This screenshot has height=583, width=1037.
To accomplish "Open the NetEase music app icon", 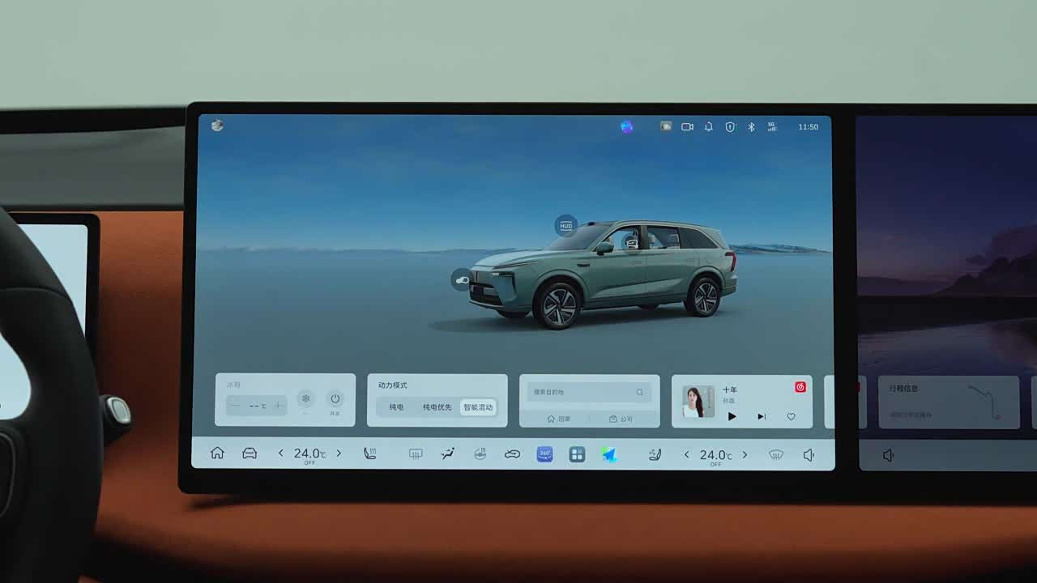I will (x=800, y=387).
